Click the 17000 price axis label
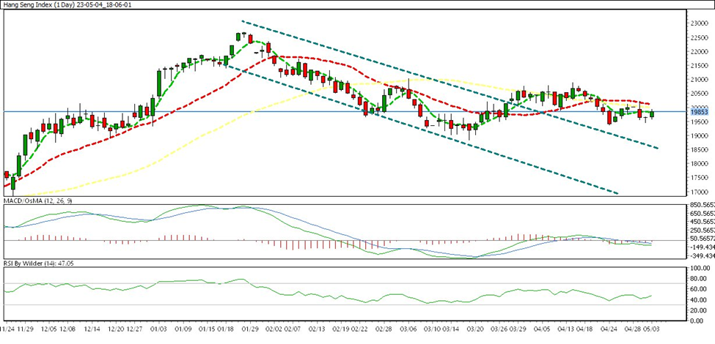The height and width of the screenshot is (344, 715). (x=700, y=192)
